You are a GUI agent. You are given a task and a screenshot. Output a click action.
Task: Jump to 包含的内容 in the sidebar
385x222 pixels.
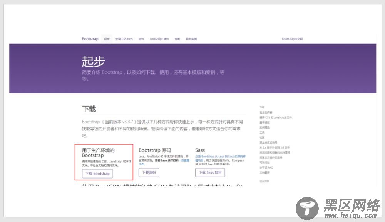coord(266,112)
